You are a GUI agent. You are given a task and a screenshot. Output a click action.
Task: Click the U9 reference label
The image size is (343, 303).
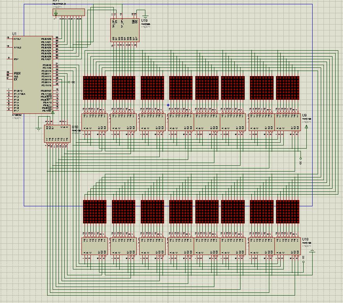pos(304,115)
